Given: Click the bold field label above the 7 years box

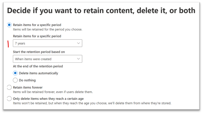Looking at the screenshot, I should [x=37, y=36].
